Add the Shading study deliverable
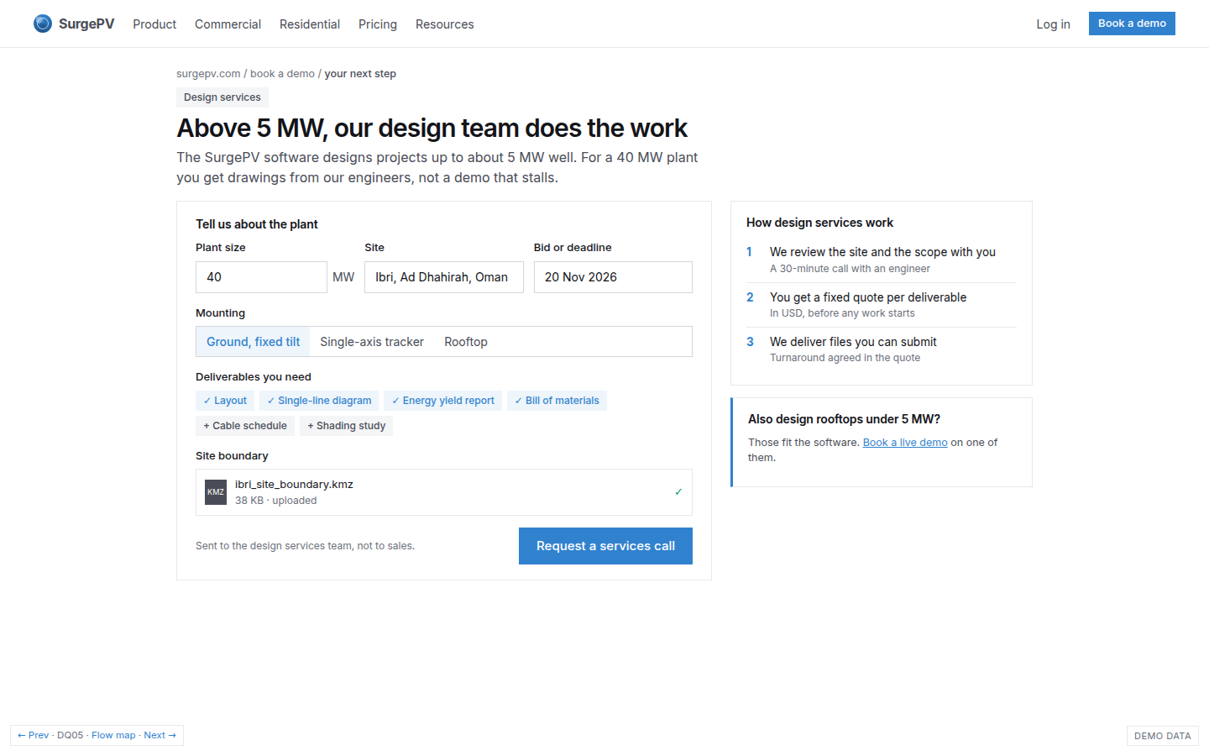 [346, 426]
